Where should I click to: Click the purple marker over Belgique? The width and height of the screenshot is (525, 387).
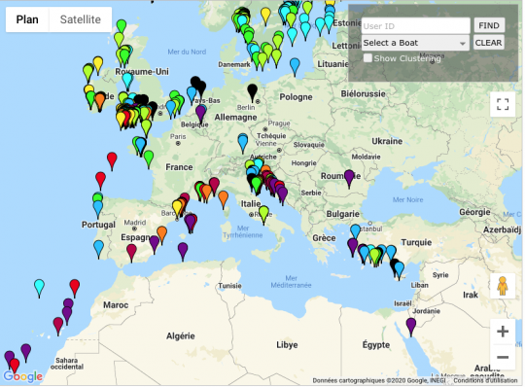tap(200, 113)
